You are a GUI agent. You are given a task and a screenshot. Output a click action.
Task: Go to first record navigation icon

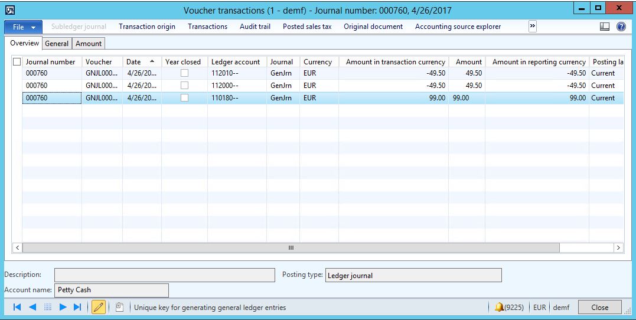coord(17,307)
